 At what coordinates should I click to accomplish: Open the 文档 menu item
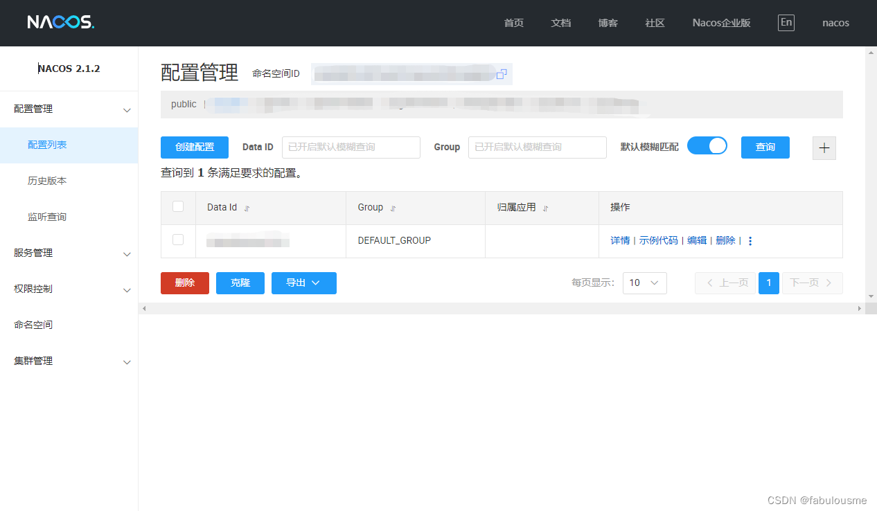point(561,22)
